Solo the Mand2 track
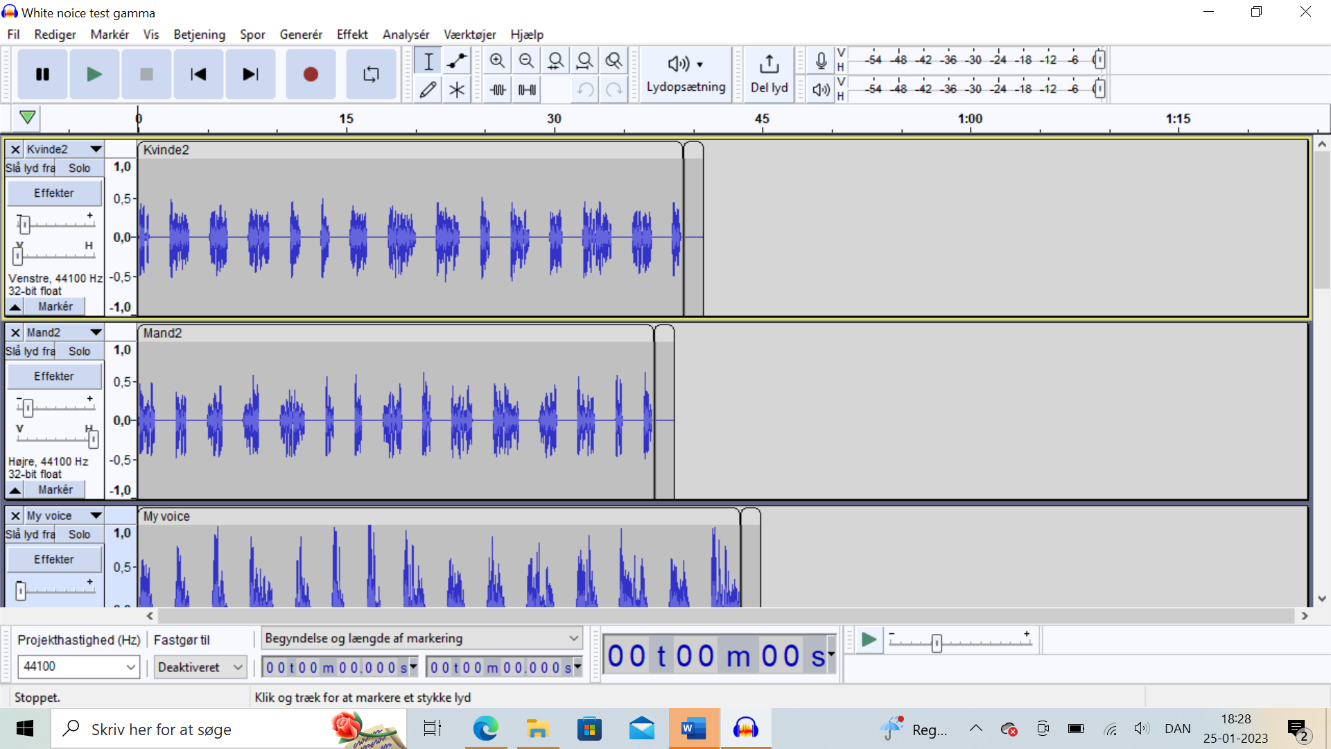The height and width of the screenshot is (749, 1331). [80, 351]
